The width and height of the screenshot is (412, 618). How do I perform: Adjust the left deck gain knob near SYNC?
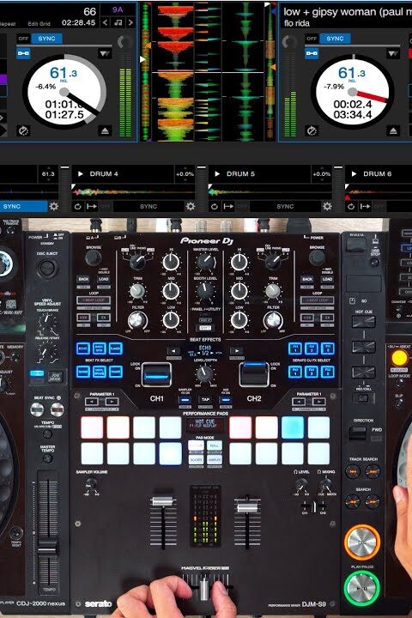[x=124, y=42]
